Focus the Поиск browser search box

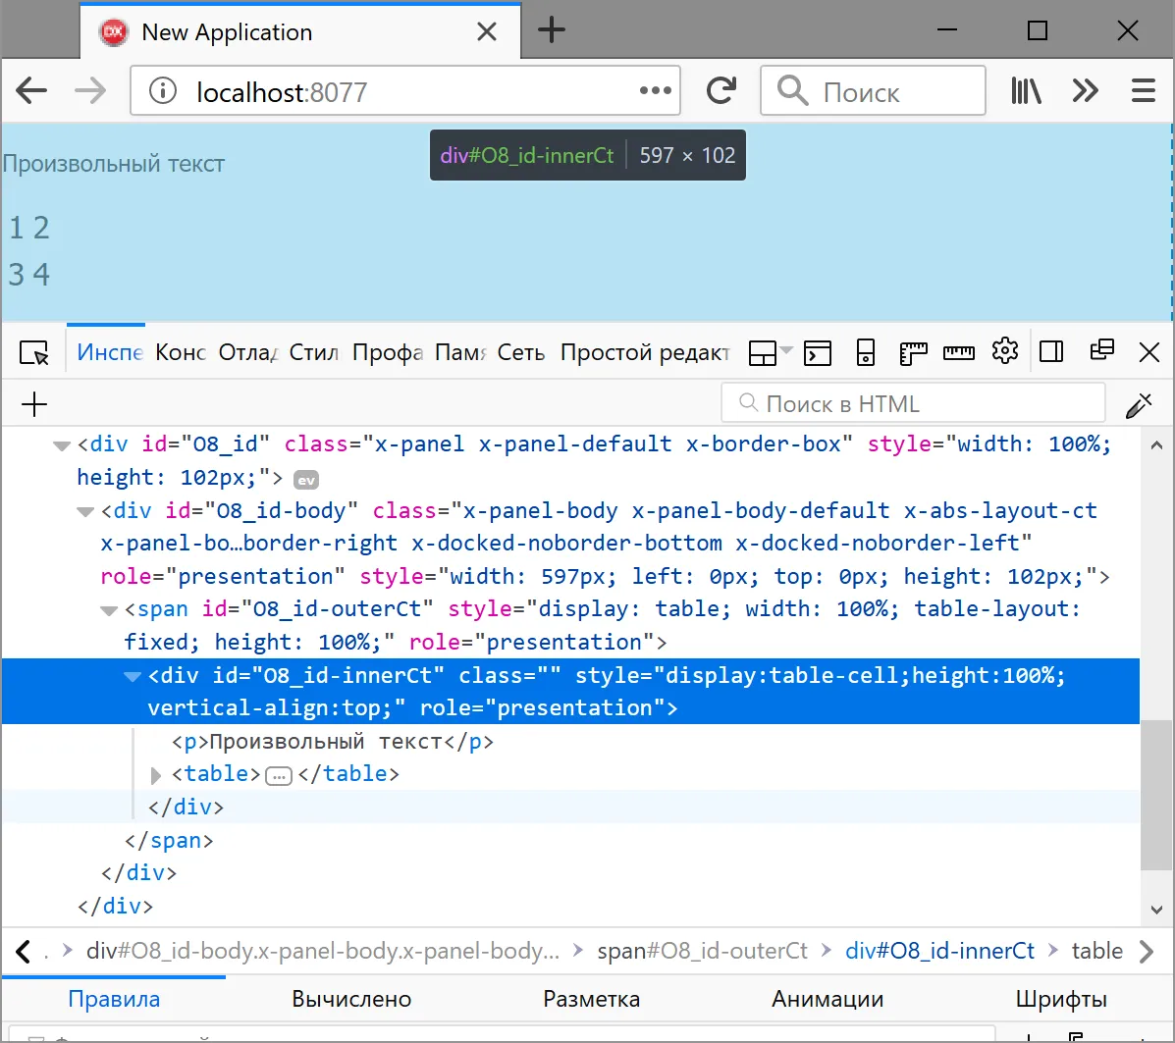point(873,90)
